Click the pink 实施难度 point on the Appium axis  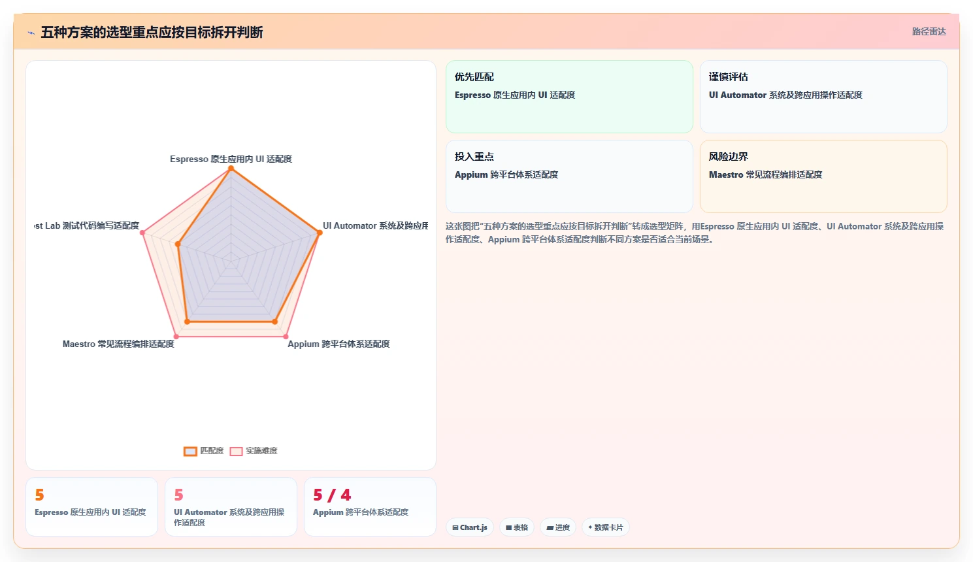286,337
